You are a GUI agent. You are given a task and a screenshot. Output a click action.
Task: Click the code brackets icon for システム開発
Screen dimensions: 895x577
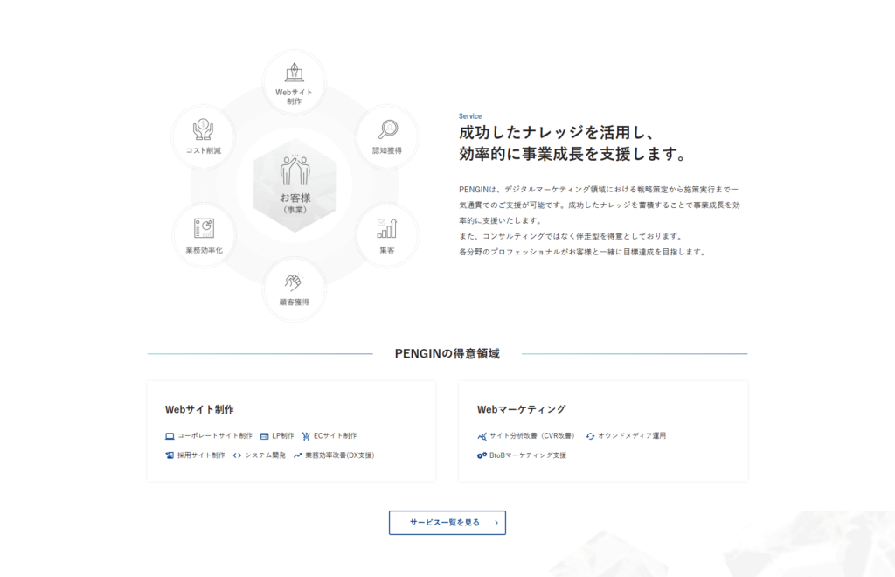click(x=236, y=454)
